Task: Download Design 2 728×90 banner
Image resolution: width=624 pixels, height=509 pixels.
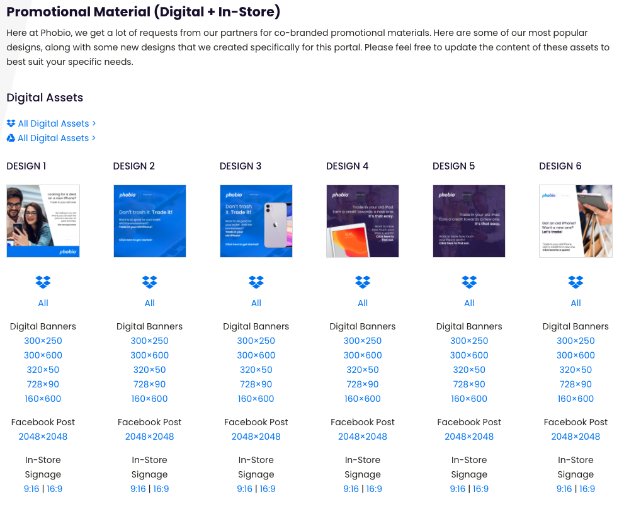Action: tap(150, 384)
